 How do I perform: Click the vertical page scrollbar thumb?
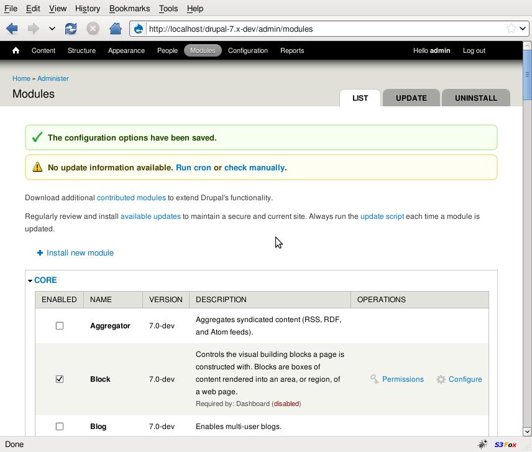point(527,75)
